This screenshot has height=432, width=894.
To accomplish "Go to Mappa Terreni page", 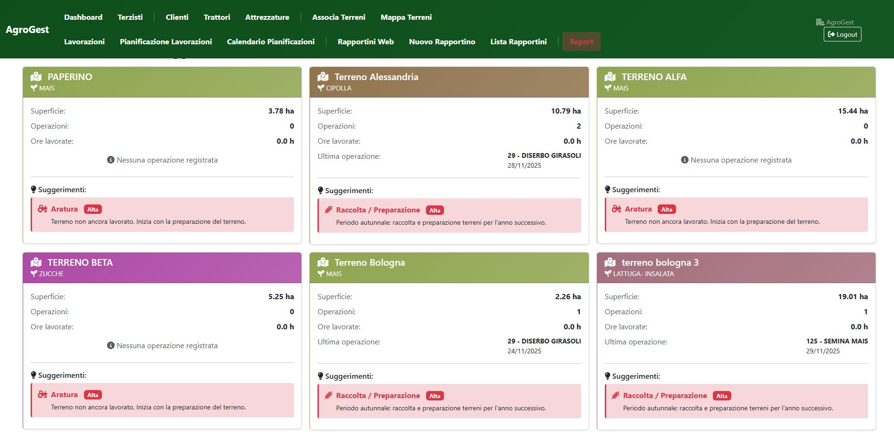I will [406, 17].
